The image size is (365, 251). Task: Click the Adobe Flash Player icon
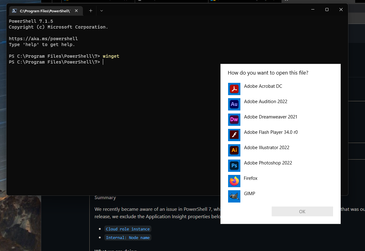(x=234, y=135)
